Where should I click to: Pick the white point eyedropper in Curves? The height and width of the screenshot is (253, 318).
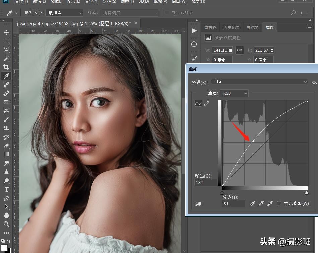[x=270, y=203]
